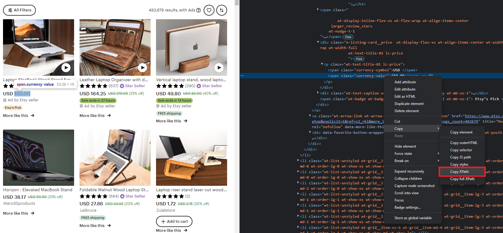The height and width of the screenshot is (233, 503).
Task: Click Star Seller badge for 684-review item
Action: (133, 196)
